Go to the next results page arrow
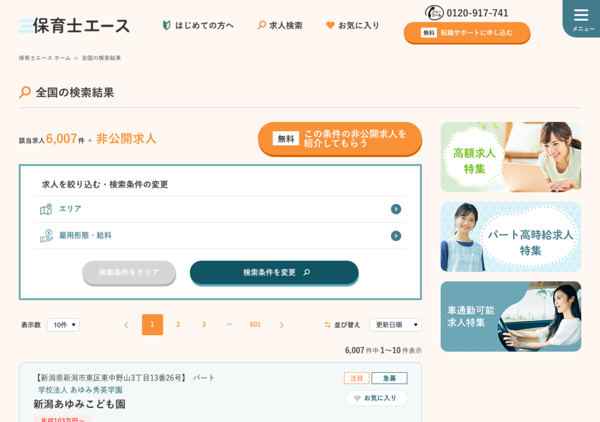Viewport: 600px width, 422px height. (282, 325)
